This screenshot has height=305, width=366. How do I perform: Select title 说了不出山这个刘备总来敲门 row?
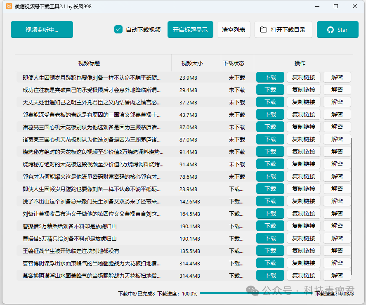click(x=92, y=201)
